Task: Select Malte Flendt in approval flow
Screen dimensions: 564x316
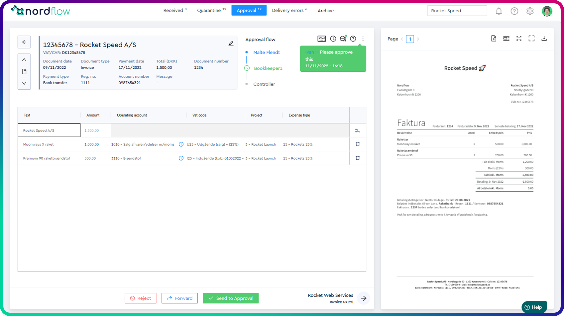Action: point(267,52)
